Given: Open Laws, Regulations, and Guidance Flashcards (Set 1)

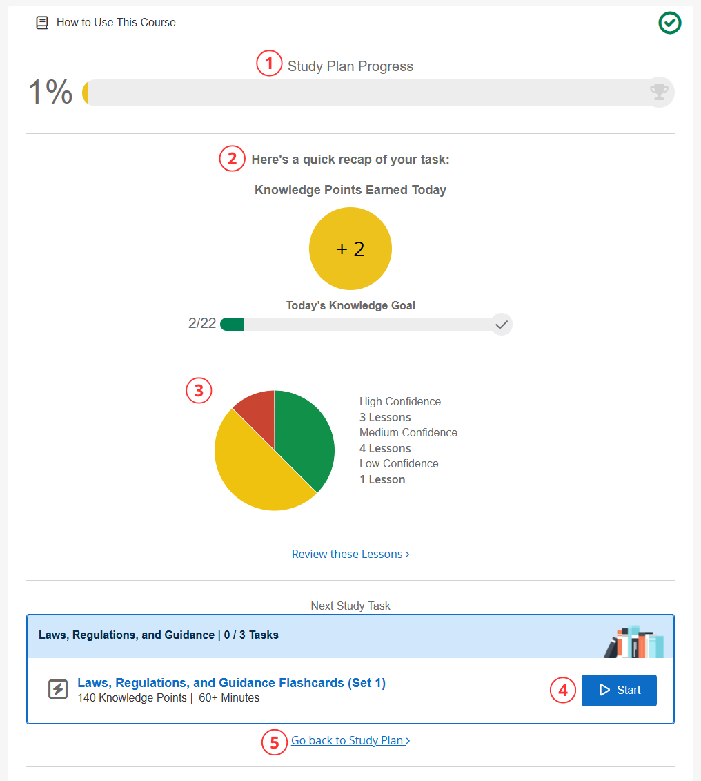Looking at the screenshot, I should [231, 683].
